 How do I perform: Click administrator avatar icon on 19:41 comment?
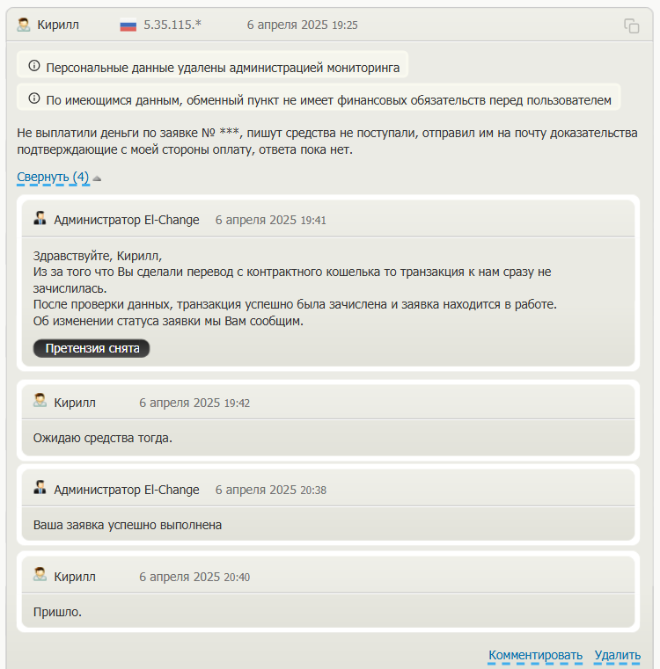[40, 218]
